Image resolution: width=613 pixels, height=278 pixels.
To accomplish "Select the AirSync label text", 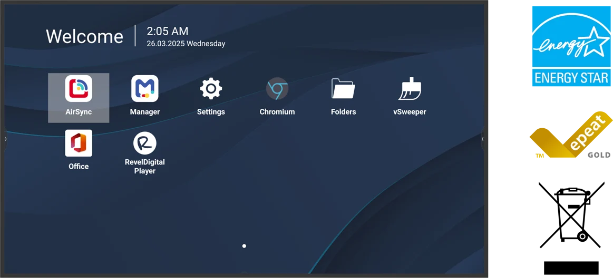I will click(79, 112).
